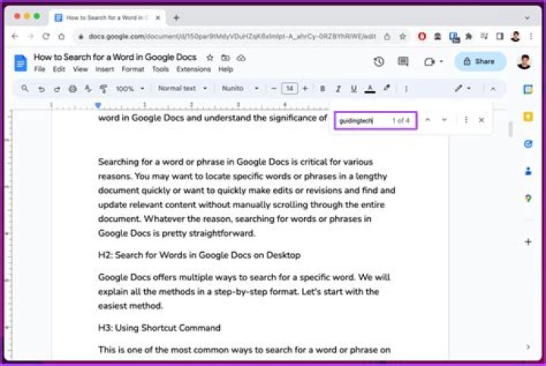546x366 pixels.
Task: Open the comments panel icon
Action: [x=403, y=62]
